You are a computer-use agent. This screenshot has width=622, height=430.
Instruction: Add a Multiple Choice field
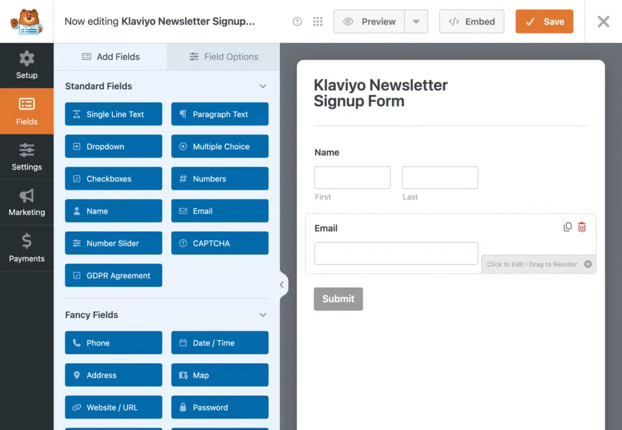coord(220,147)
